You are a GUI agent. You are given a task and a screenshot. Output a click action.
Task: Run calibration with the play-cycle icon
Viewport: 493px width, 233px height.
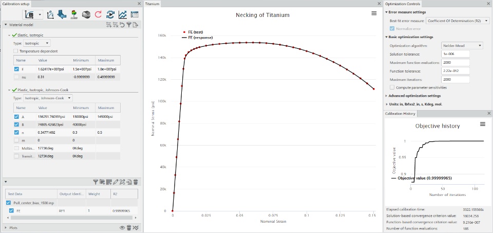[110, 14]
